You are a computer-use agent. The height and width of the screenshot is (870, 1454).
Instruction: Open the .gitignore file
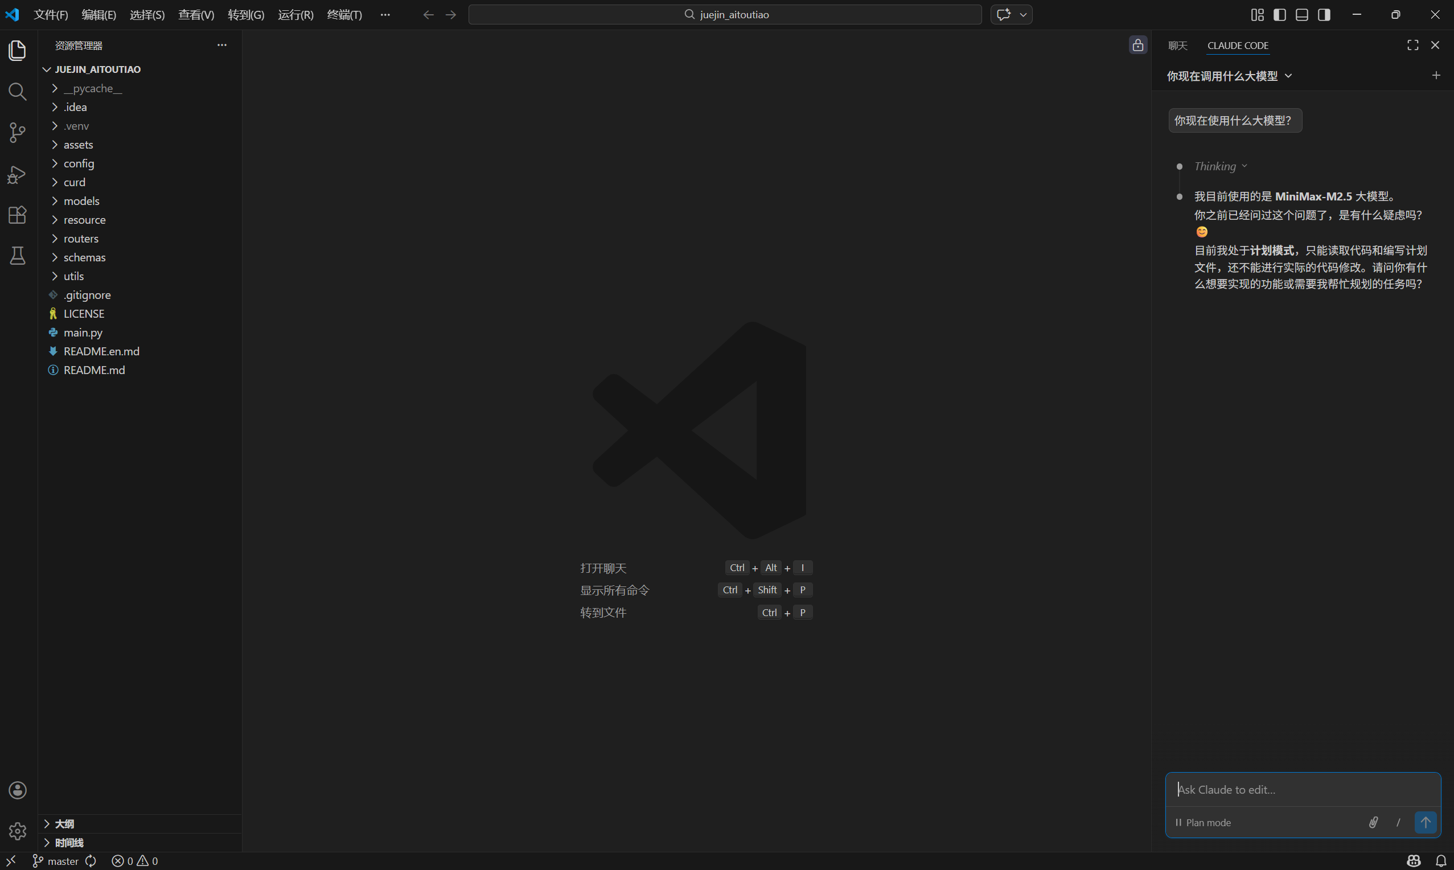tap(139, 294)
